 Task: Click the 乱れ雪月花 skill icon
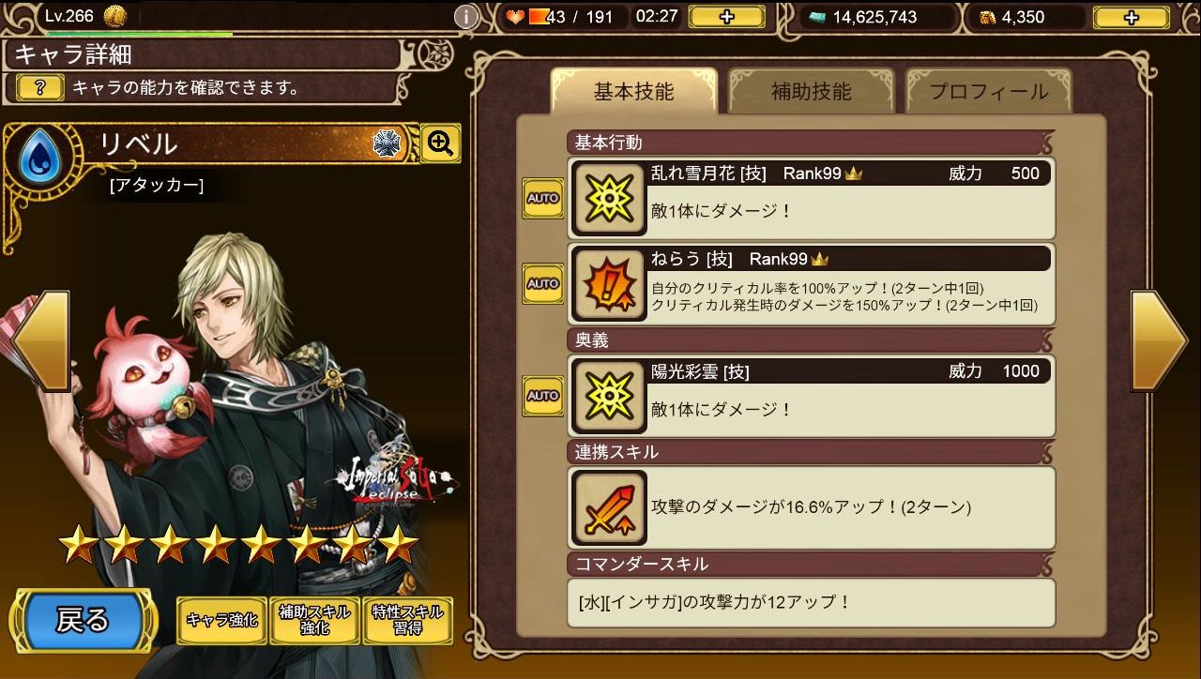point(608,198)
